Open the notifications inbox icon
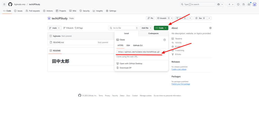Screen dimensions: 259x123 click(249, 4)
